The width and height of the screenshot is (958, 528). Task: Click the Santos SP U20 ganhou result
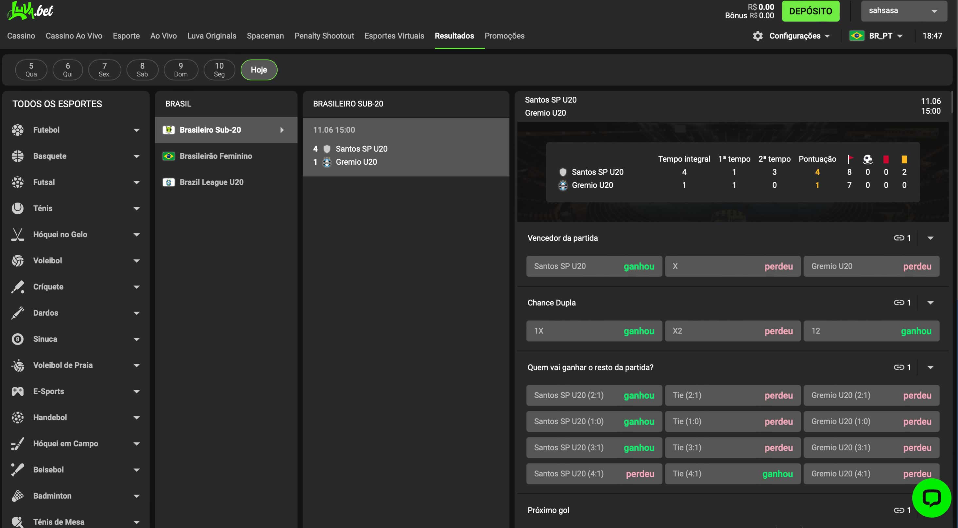point(594,266)
